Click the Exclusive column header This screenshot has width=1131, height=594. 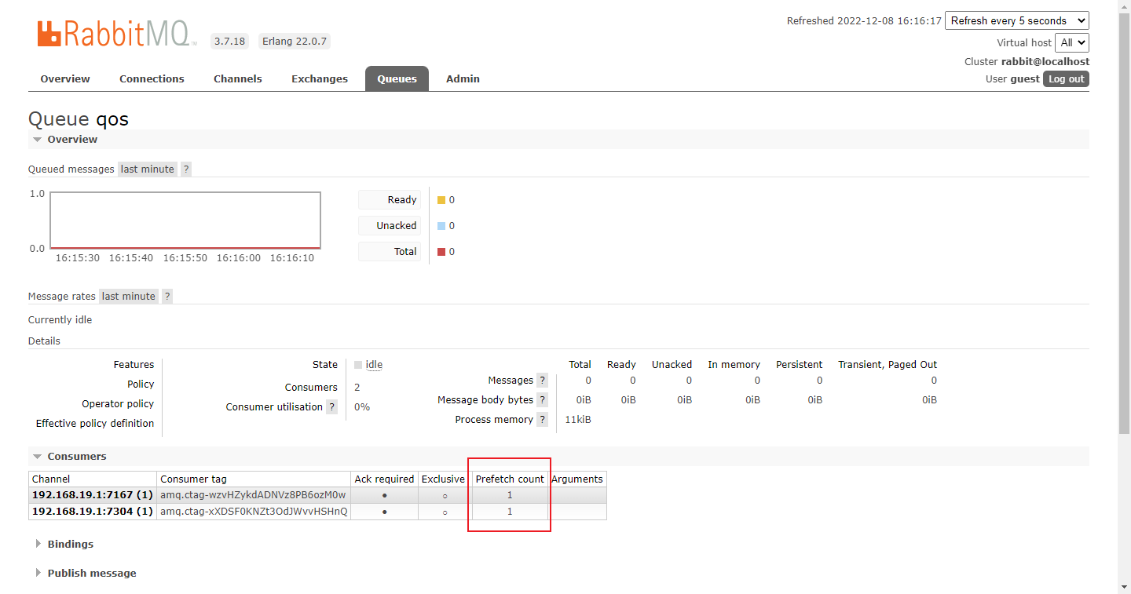tap(444, 479)
